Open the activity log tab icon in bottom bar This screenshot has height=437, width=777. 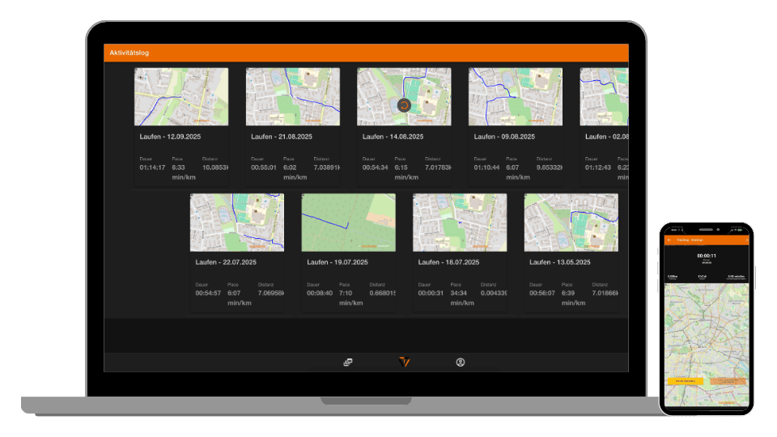click(x=348, y=363)
